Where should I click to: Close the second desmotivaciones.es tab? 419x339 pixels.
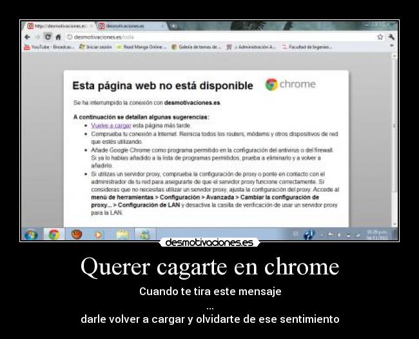[162, 26]
